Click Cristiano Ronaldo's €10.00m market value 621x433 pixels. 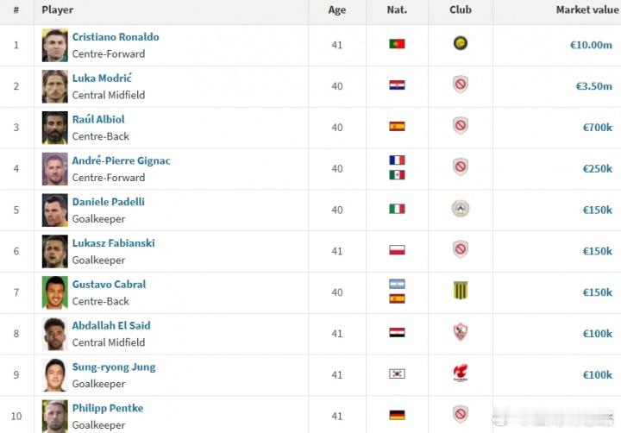pos(591,45)
